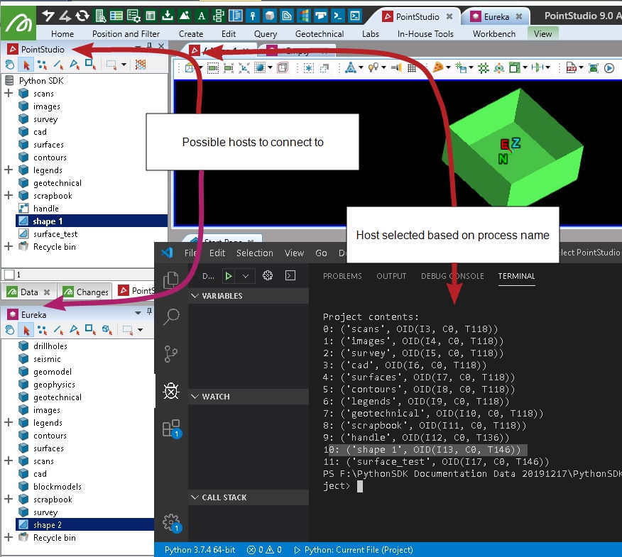Select blockmodels in Eureka explorer
Image resolution: width=622 pixels, height=557 pixels.
[x=57, y=487]
